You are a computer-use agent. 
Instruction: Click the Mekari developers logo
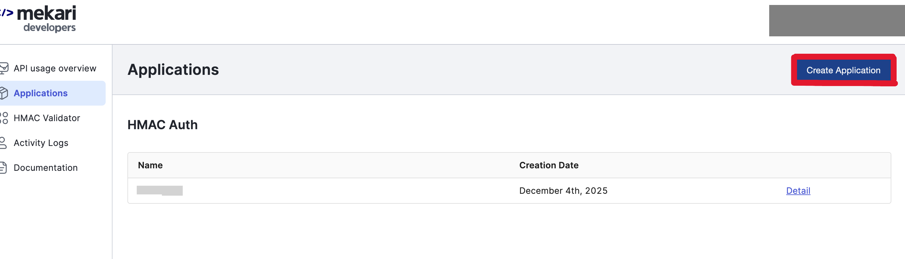[38, 19]
